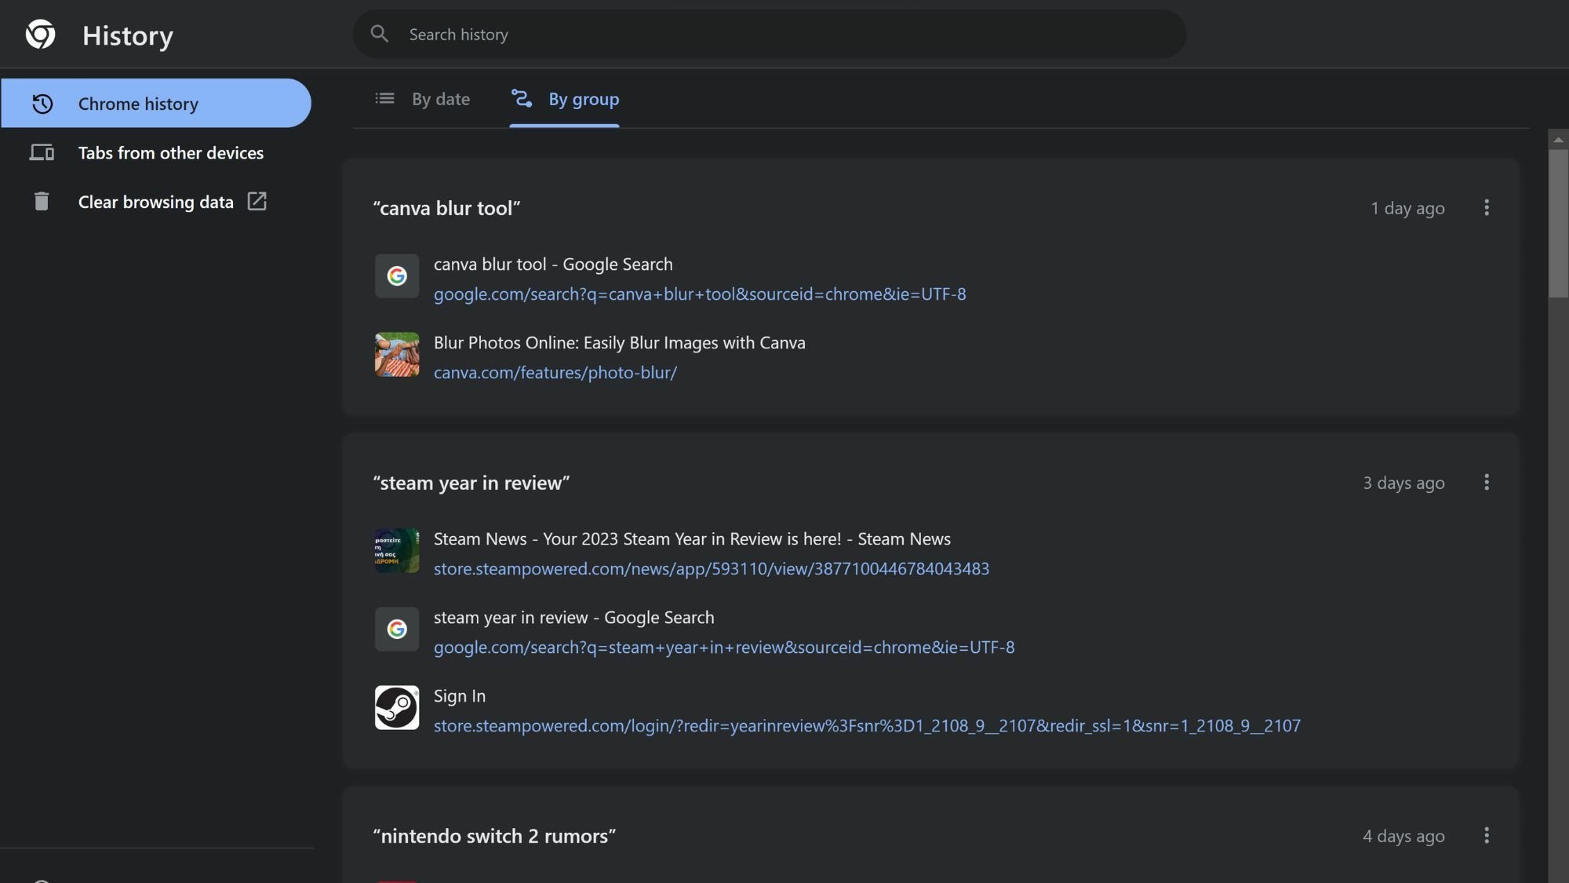This screenshot has width=1569, height=883.
Task: Open the three-dot menu for canva blur tool group
Action: click(x=1487, y=207)
